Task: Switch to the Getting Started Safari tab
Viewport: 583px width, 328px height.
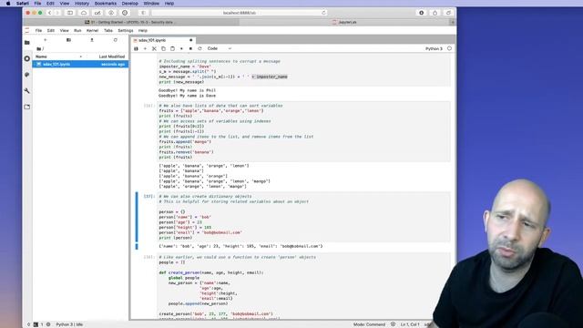Action: 131,22
